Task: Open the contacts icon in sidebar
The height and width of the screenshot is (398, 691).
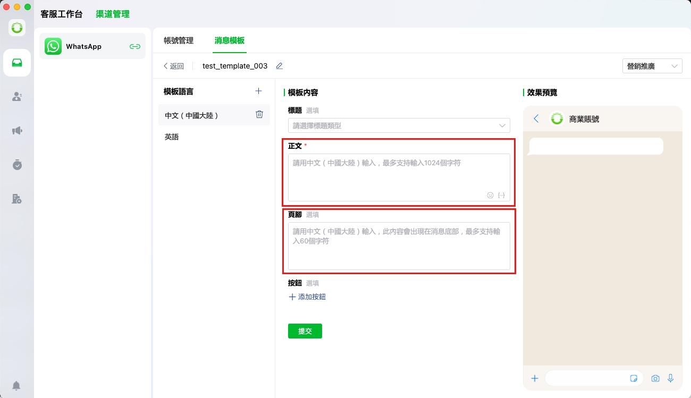Action: (17, 97)
